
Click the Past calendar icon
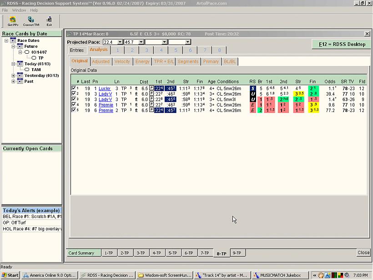[x=20, y=81]
